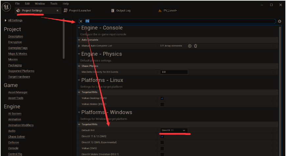Enable Vulkan (SM5) checkbox under Windows
Image resolution: width=286 pixels, height=156 pixels.
point(162,148)
